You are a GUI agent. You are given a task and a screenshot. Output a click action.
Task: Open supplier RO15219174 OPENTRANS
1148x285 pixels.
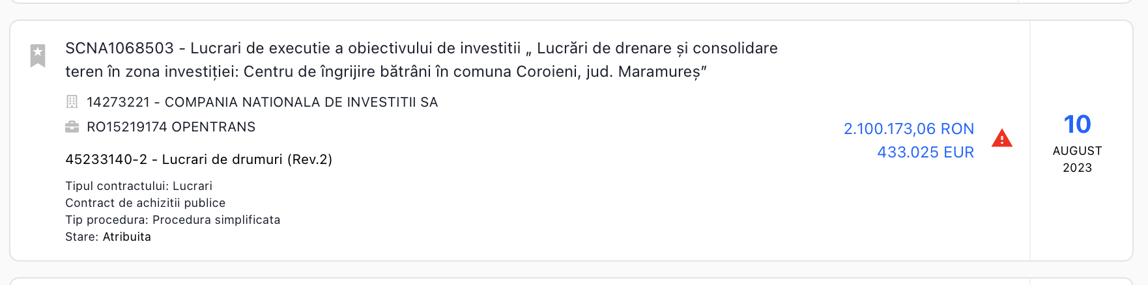pyautogui.click(x=171, y=127)
